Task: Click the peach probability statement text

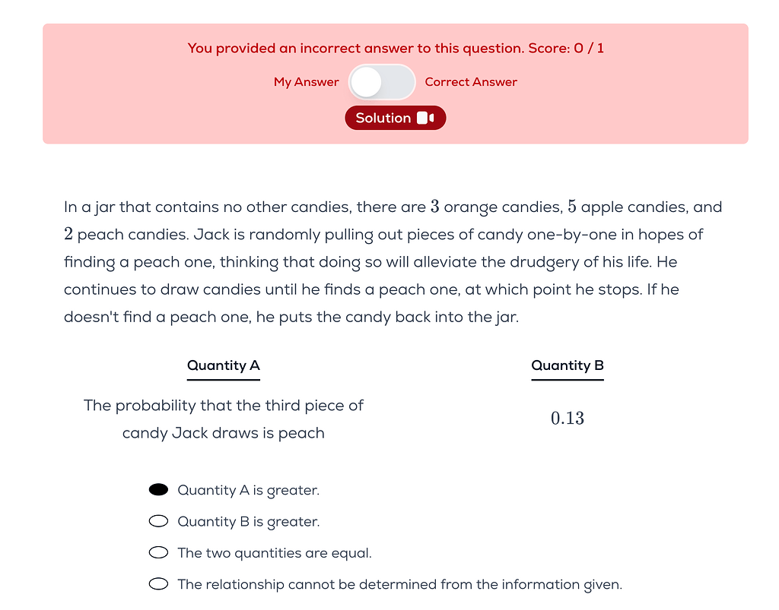Action: [x=223, y=419]
